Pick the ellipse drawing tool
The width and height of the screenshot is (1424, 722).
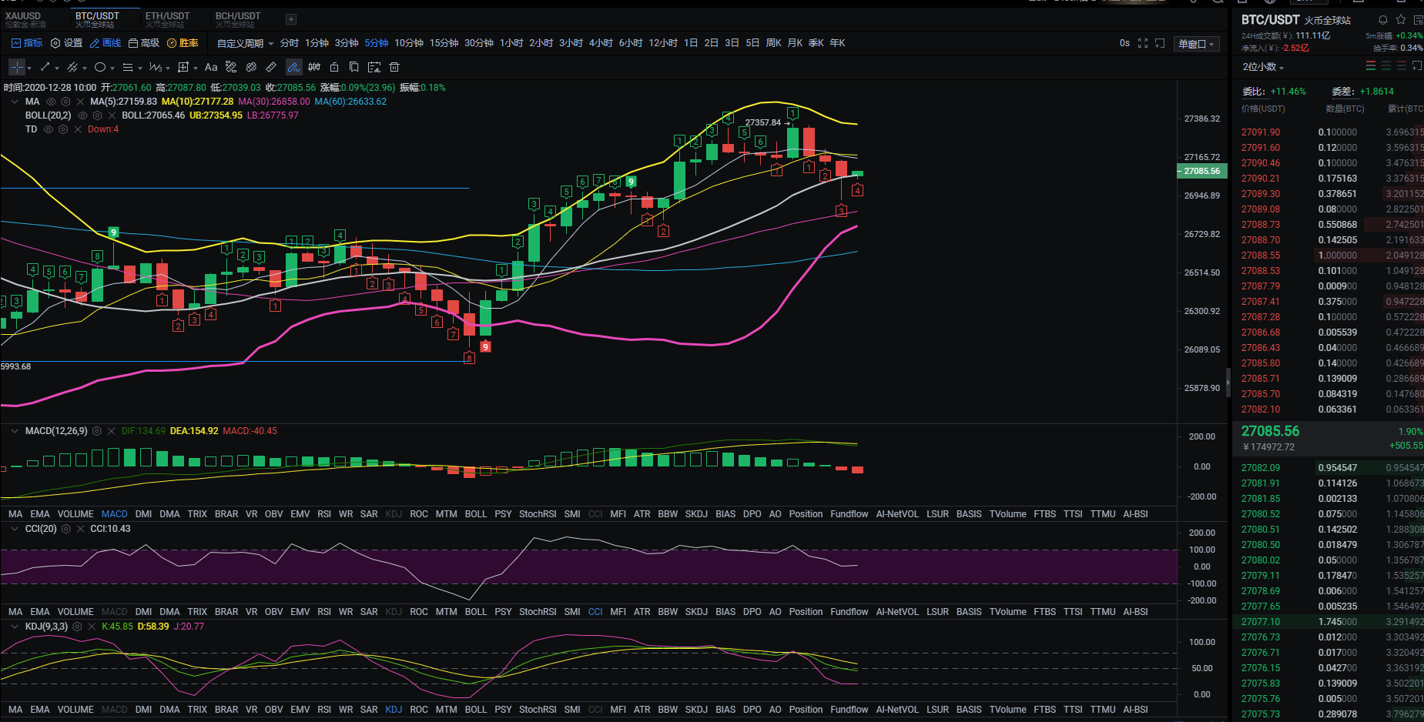click(x=100, y=68)
